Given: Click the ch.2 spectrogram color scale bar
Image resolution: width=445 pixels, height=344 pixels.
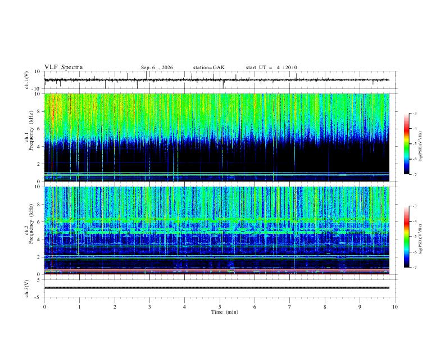Looking at the screenshot, I should click(x=406, y=237).
